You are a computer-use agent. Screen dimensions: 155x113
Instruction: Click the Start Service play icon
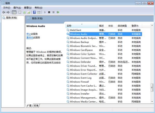(x=45, y=12)
